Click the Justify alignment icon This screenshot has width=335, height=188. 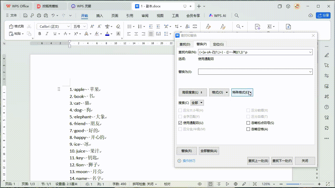click(151, 34)
